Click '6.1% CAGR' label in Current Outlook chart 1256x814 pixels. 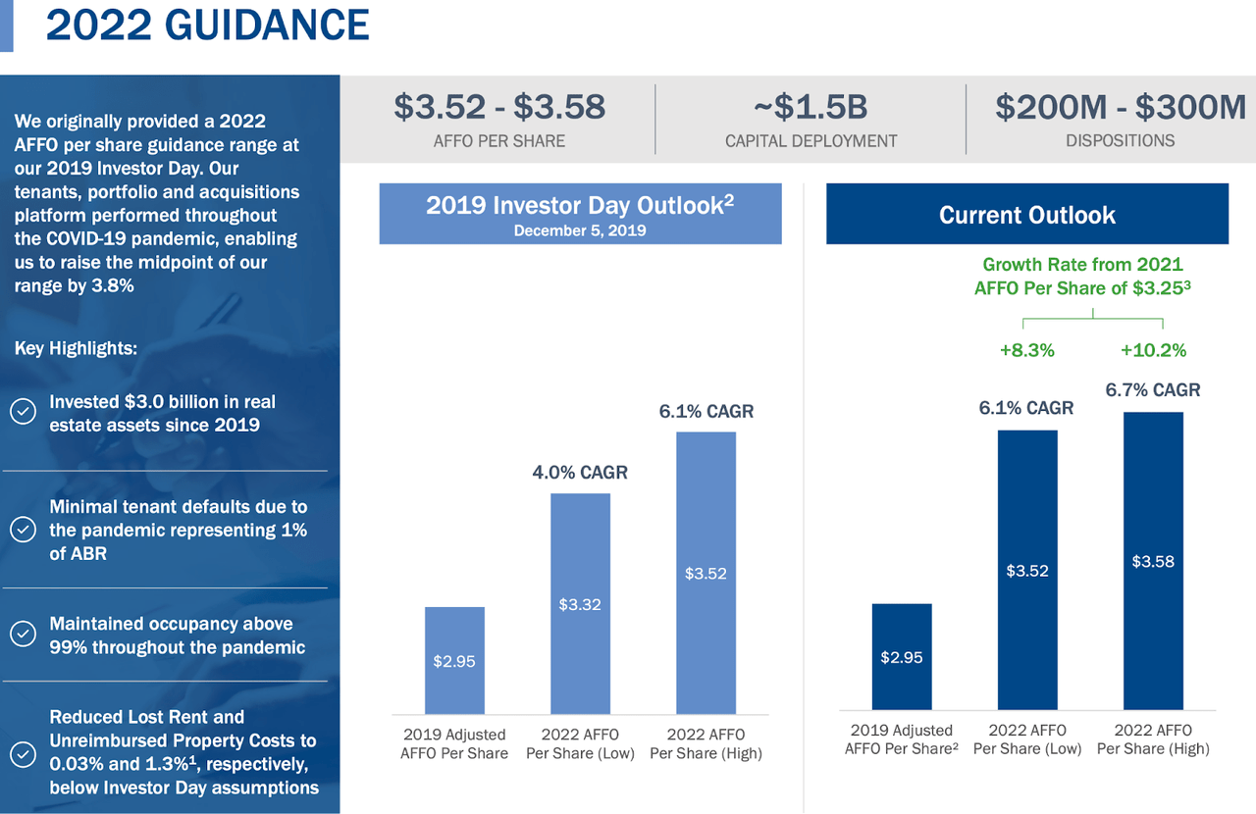click(x=1026, y=408)
